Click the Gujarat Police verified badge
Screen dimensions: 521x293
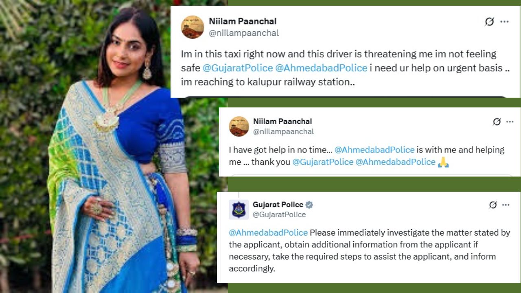point(309,205)
